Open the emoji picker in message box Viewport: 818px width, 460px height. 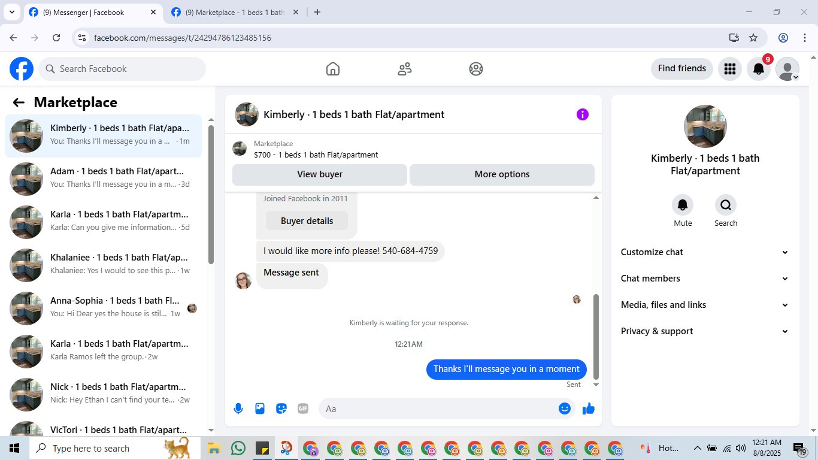[x=565, y=408]
